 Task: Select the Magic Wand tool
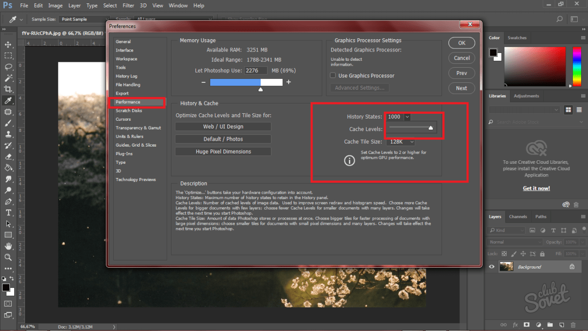(x=8, y=78)
